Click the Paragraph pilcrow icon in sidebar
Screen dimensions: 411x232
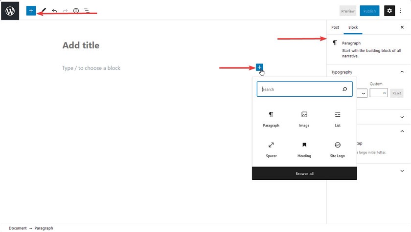tap(335, 42)
